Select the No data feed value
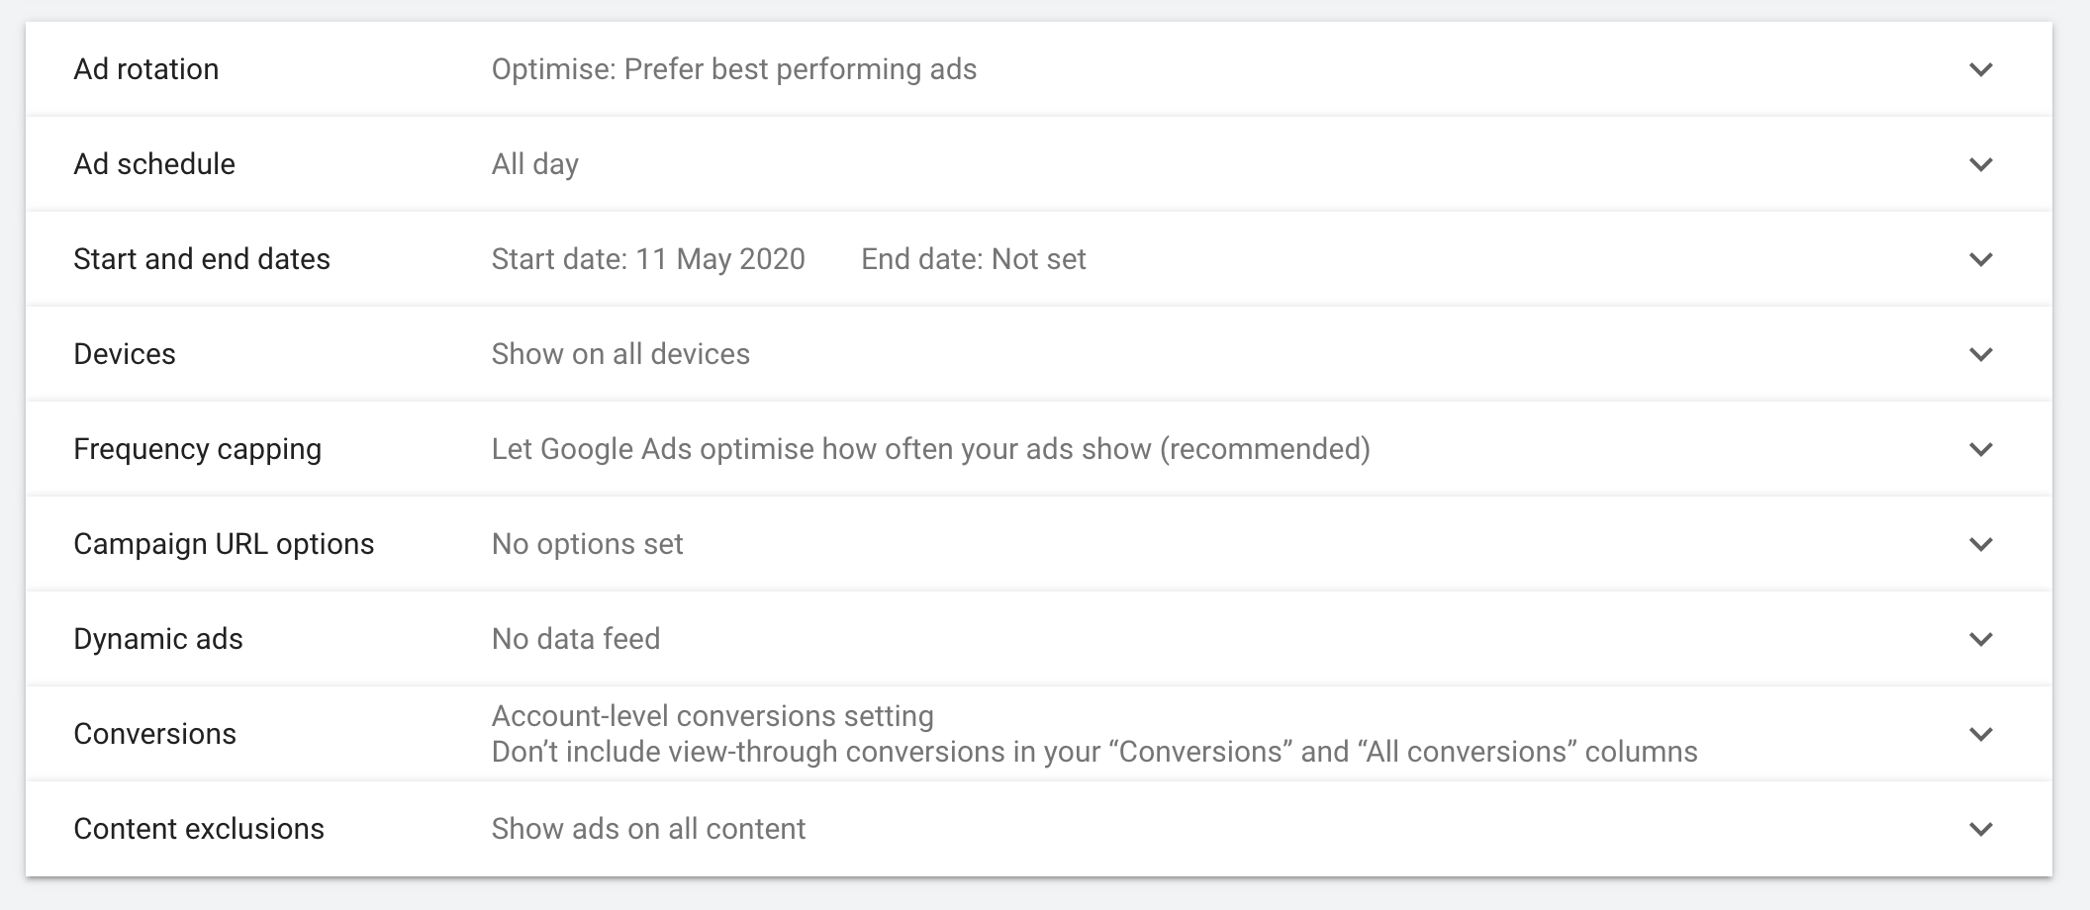The image size is (2090, 910). tap(575, 639)
